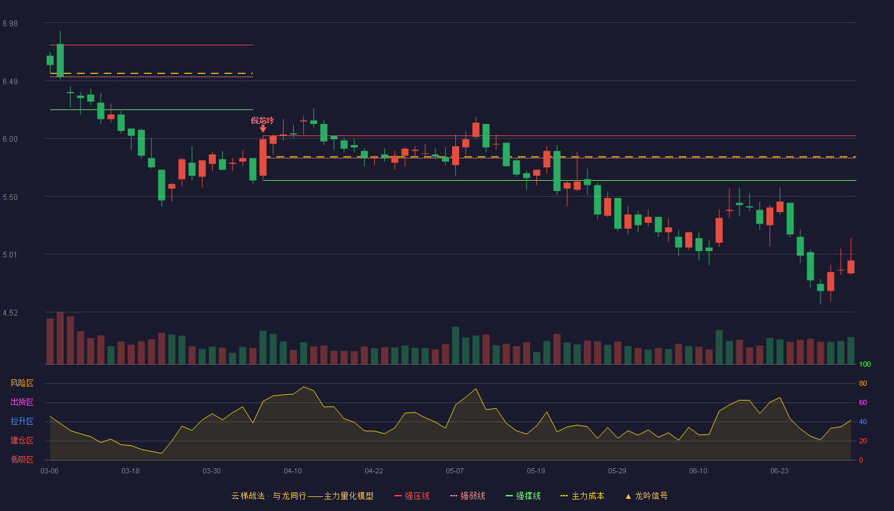Click the 03-18 date label
This screenshot has width=894, height=511.
pos(130,471)
